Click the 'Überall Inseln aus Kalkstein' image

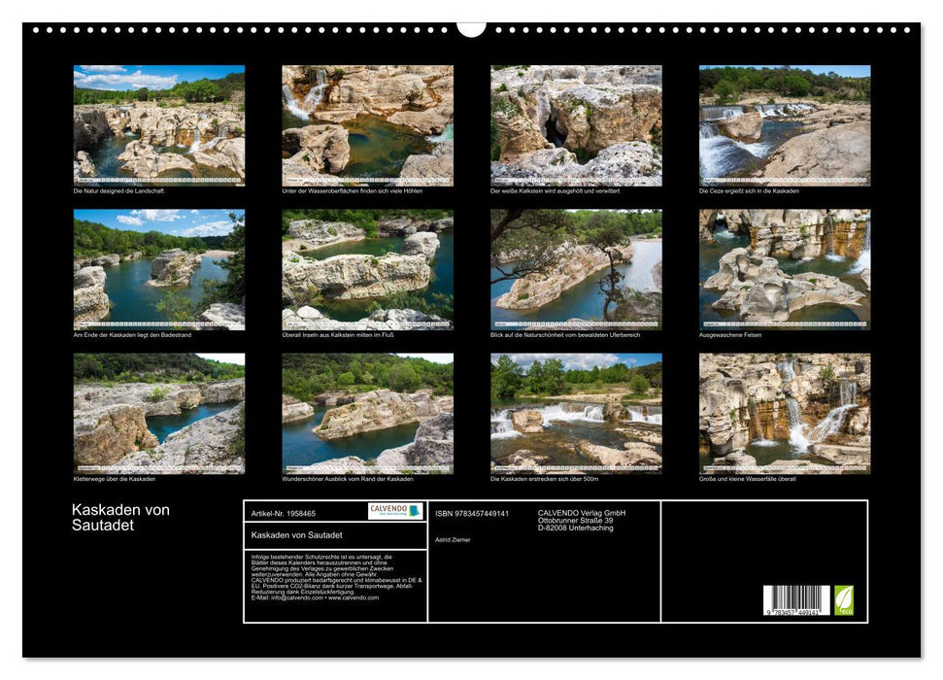point(367,269)
